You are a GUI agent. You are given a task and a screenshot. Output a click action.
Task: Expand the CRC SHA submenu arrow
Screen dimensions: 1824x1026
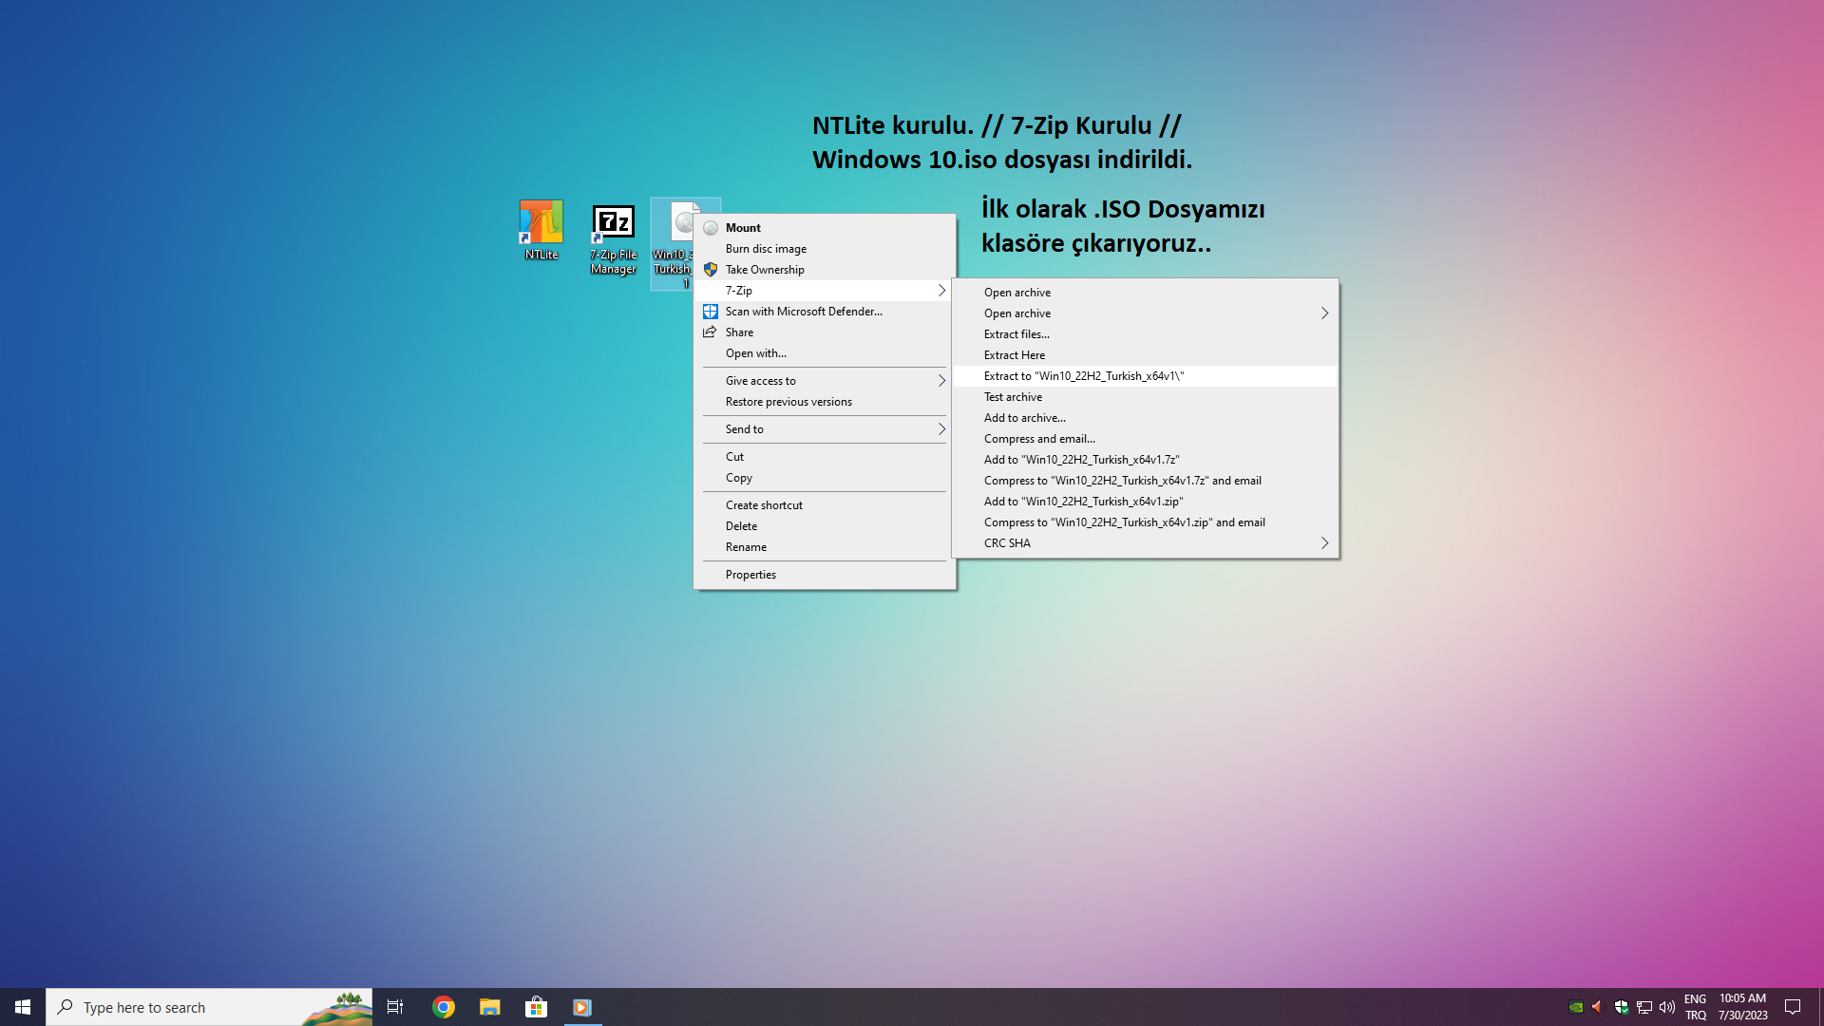click(x=1324, y=543)
